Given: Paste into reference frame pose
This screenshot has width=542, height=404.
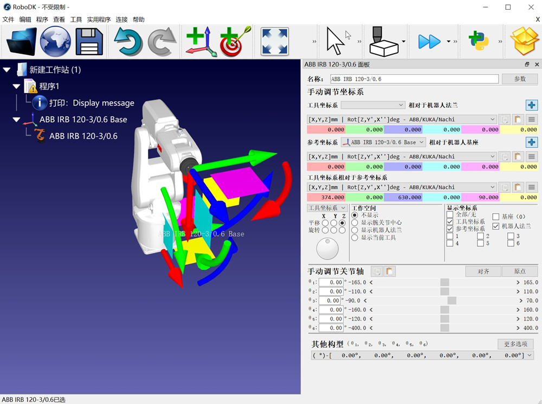Looking at the screenshot, I should click(518, 157).
